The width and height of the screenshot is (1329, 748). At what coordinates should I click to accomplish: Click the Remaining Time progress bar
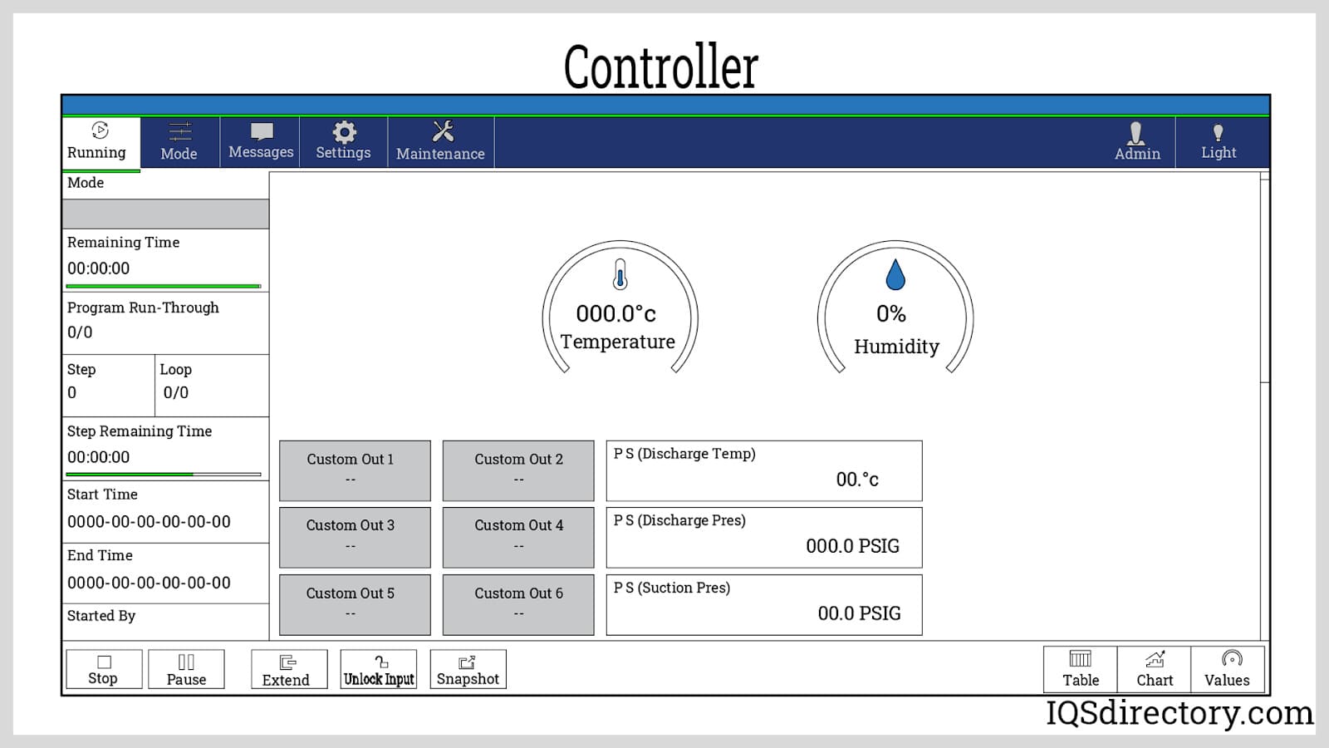[x=164, y=287]
